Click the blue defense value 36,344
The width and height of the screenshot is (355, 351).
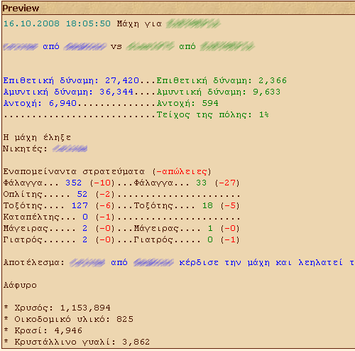(x=116, y=92)
